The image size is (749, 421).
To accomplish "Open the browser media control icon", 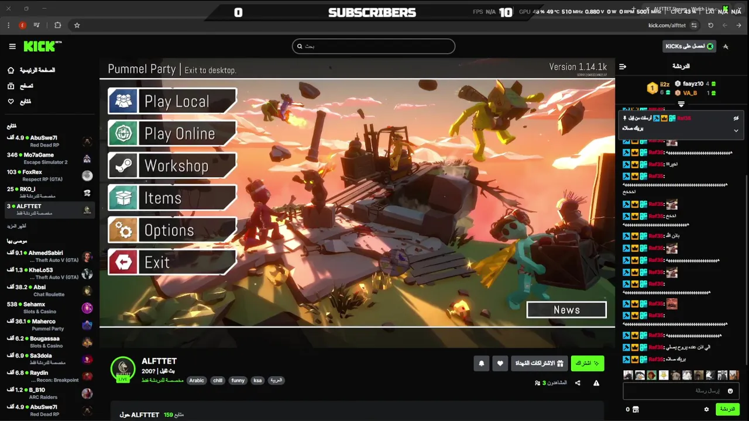I will [x=37, y=25].
